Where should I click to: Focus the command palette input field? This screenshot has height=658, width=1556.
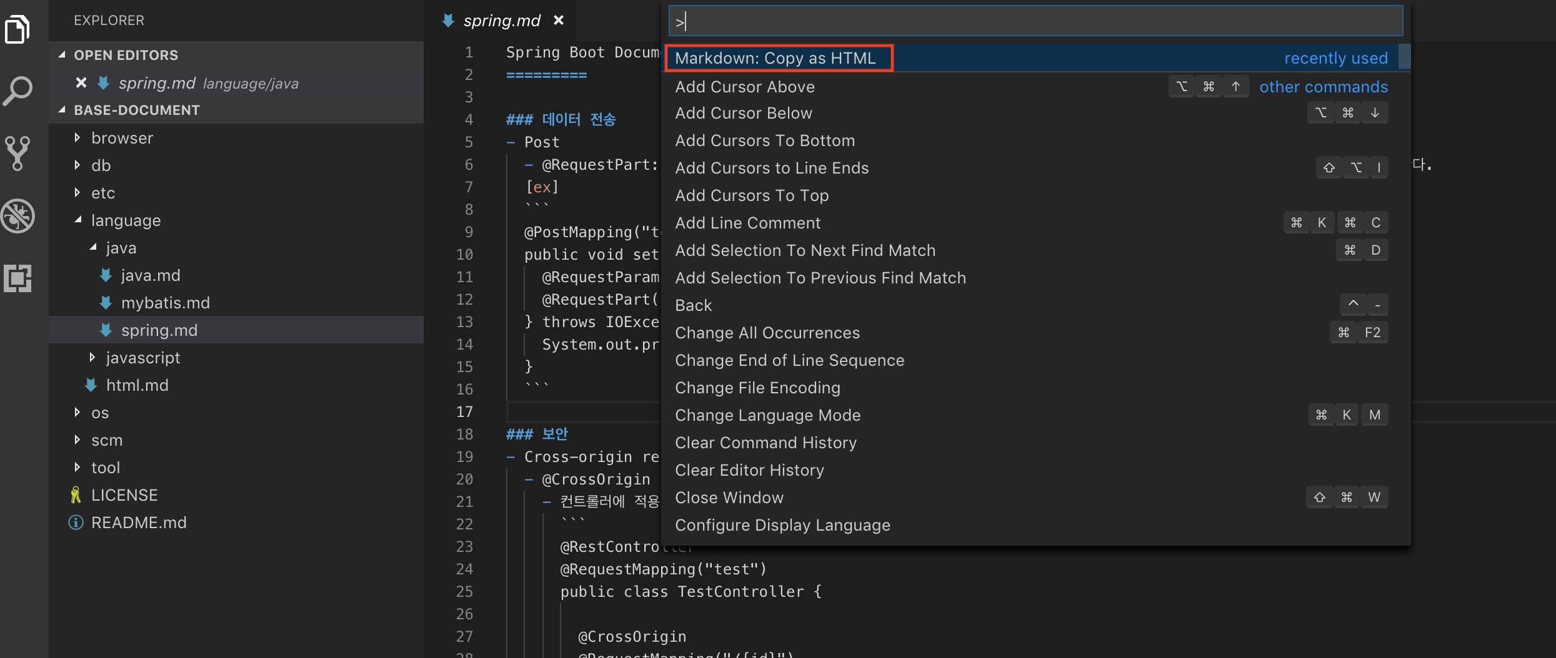click(x=1035, y=21)
